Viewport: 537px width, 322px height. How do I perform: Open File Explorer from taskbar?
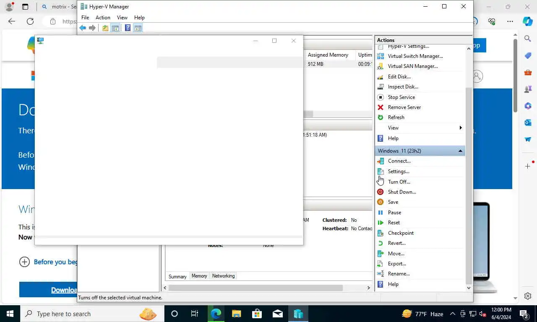pyautogui.click(x=237, y=314)
